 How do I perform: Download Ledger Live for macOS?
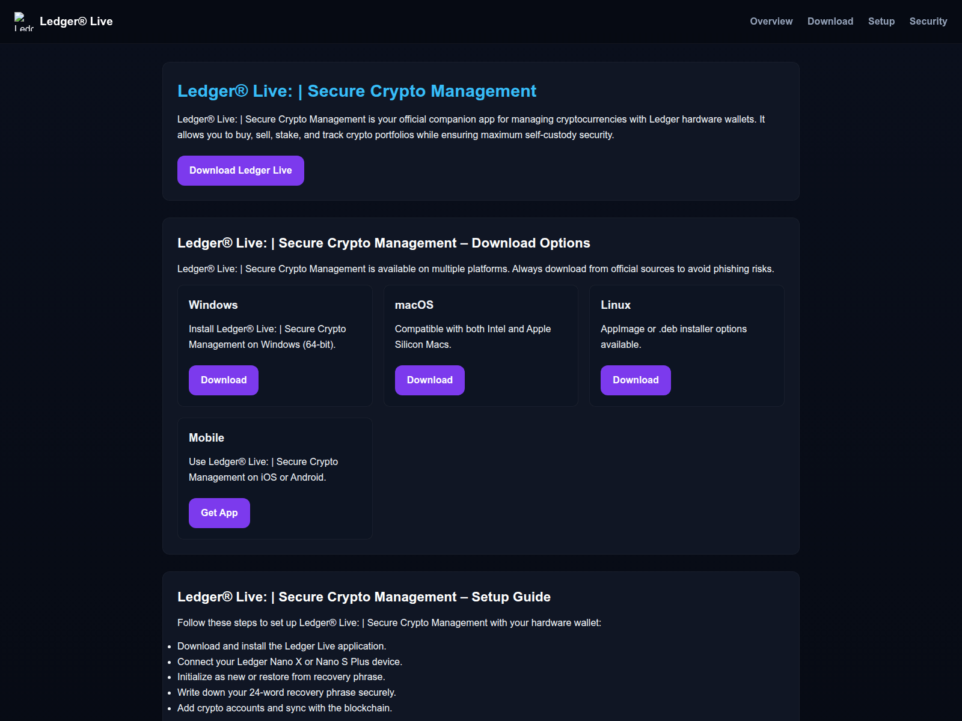(x=429, y=380)
